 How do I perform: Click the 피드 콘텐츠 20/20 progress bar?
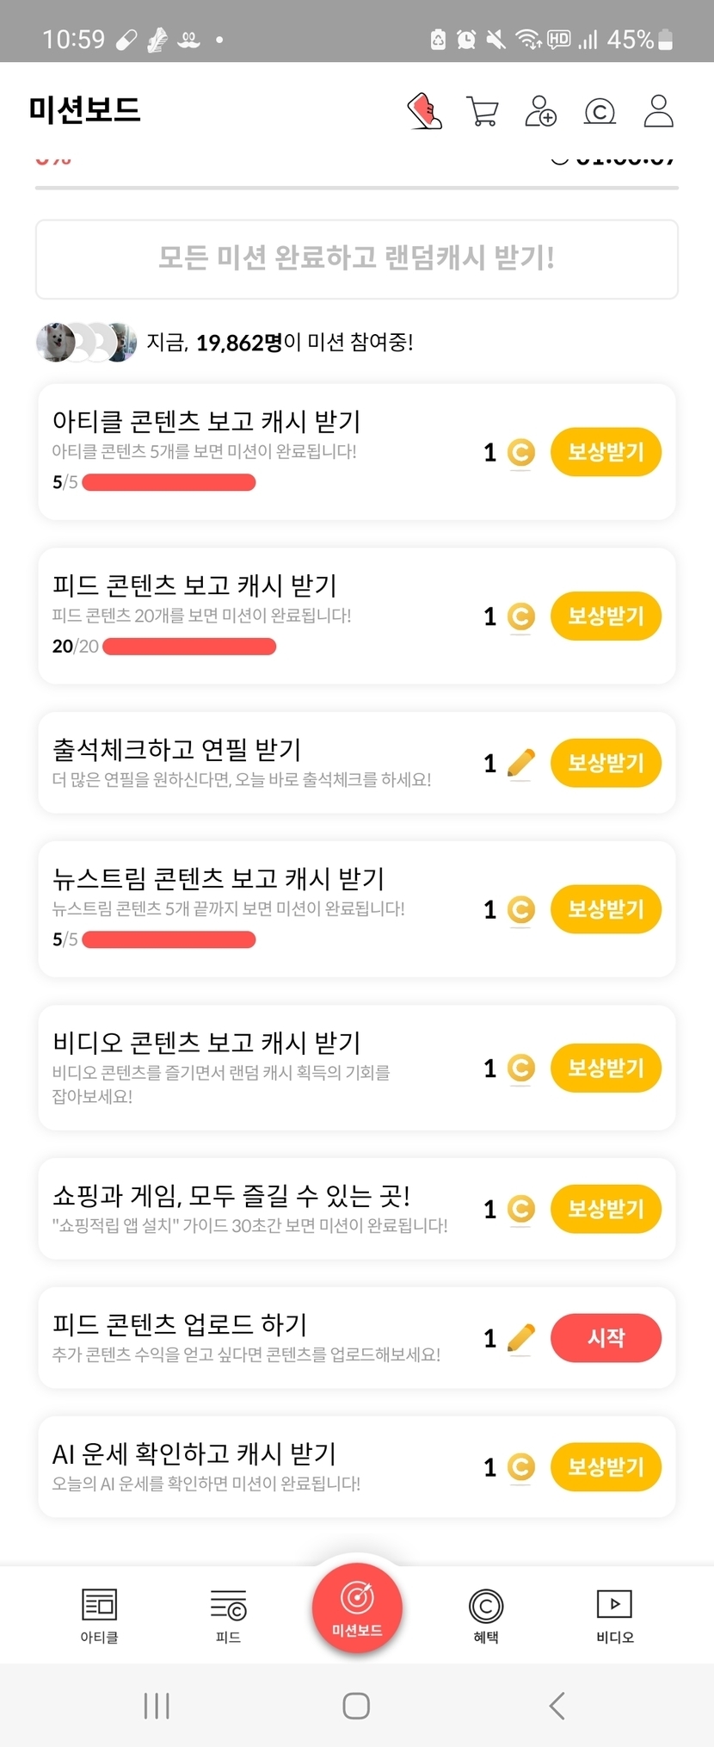coord(189,647)
